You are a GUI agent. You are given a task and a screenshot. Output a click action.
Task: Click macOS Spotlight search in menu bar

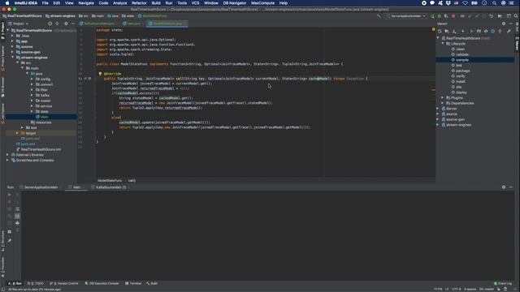pos(494,3)
